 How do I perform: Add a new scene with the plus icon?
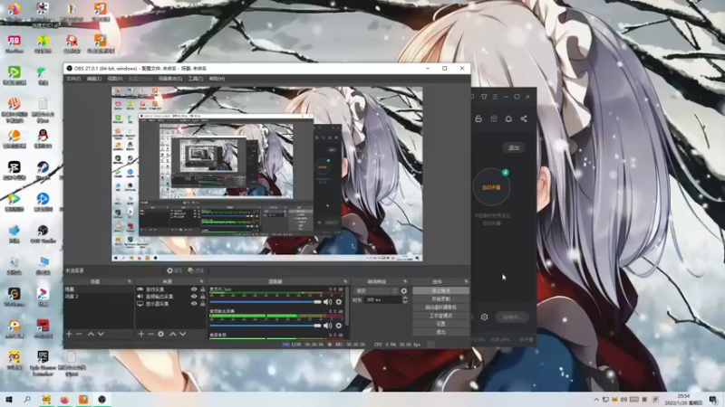69,334
